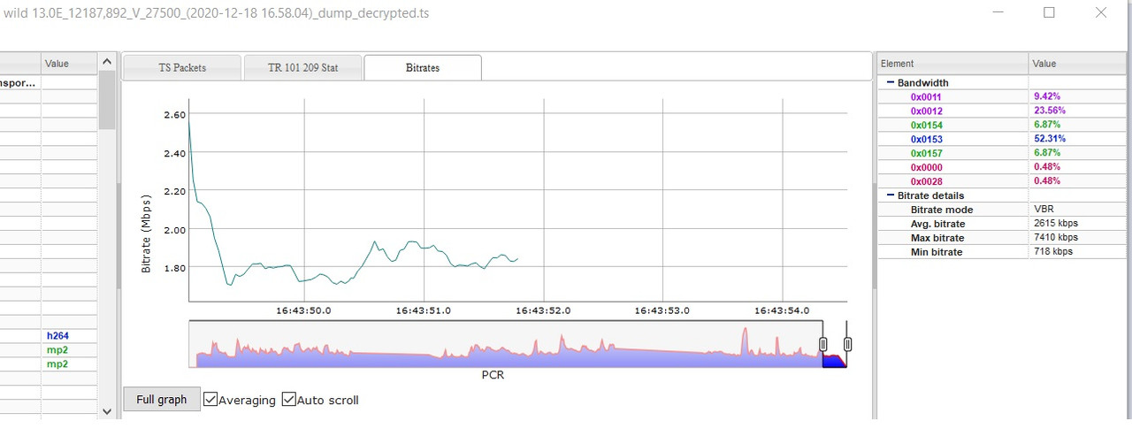This screenshot has height=436, width=1132.
Task: Toggle the Auto scroll checkbox
Action: point(289,400)
